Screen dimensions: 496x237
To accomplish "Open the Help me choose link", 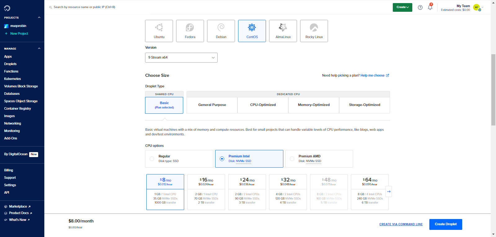I will pos(372,75).
